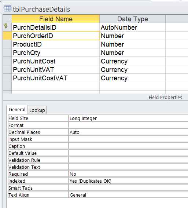
Task: Select the PurchOrderID row selector
Action: coord(7,36)
